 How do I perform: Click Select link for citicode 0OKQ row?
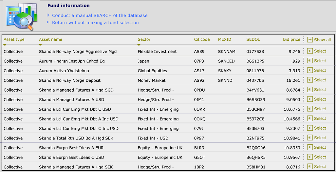[320, 118]
